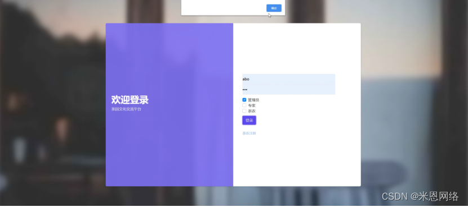Check the 专家 checkbox
The width and height of the screenshot is (468, 207).
tap(244, 105)
